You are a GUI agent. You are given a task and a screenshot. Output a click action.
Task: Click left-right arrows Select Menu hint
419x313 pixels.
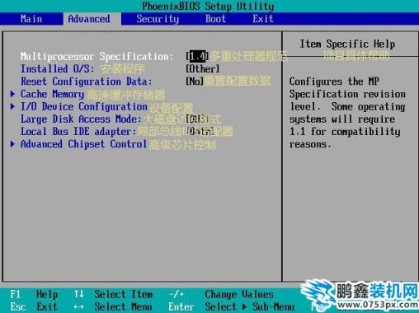coord(113,306)
